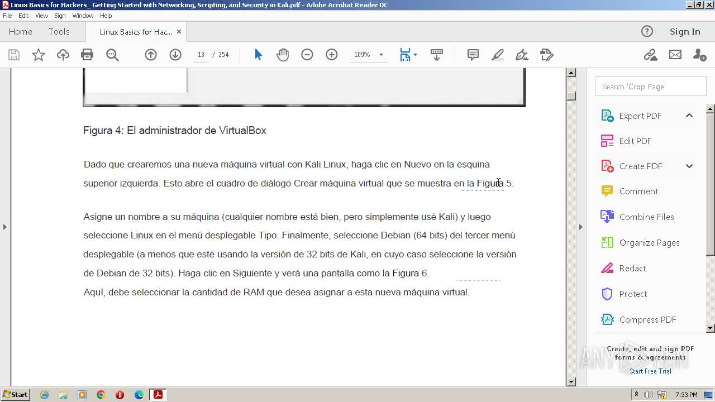The width and height of the screenshot is (715, 402).
Task: Close the Linux Basics document tab
Action: (179, 32)
